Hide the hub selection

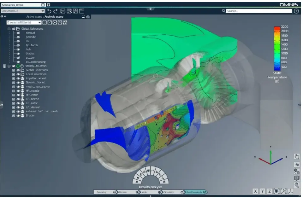pos(18,49)
